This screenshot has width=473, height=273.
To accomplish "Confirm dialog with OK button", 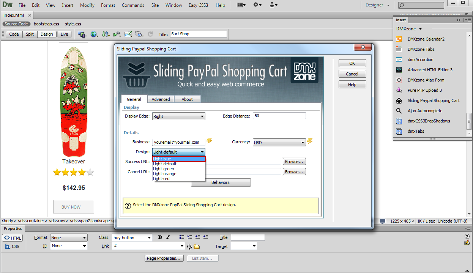I will click(352, 63).
